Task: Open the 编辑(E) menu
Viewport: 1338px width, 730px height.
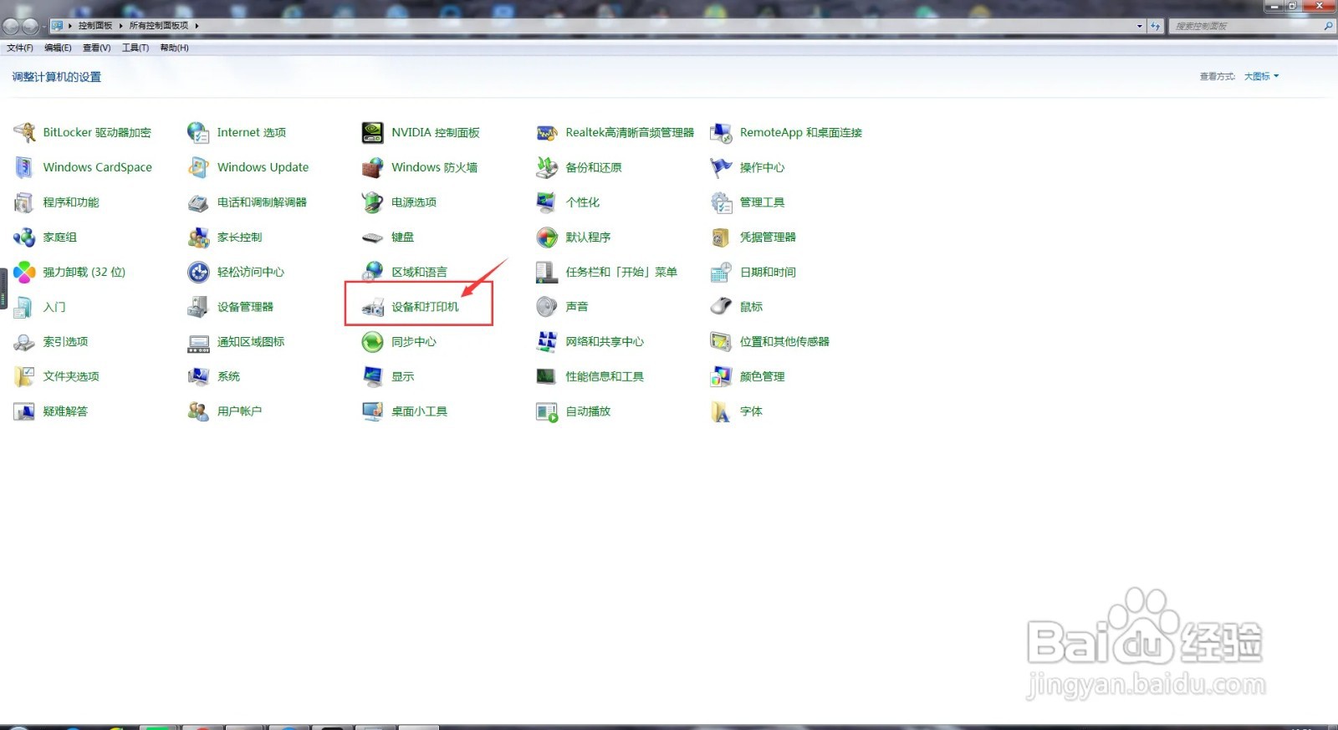Action: click(58, 48)
